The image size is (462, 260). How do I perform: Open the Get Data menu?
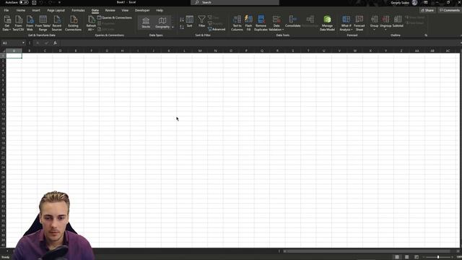(x=6, y=23)
